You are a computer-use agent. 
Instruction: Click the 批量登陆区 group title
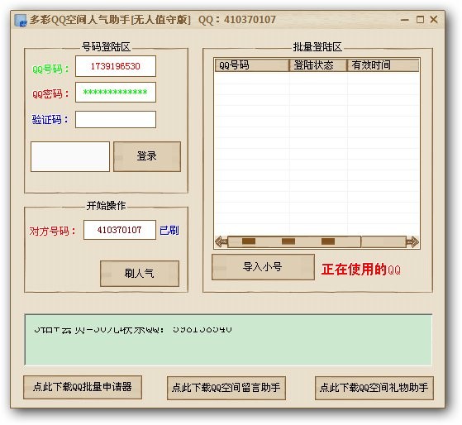coord(317,47)
